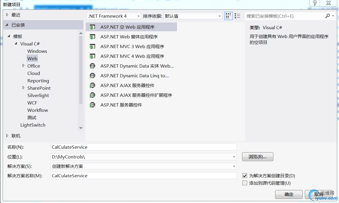Screen dimensions: 339x203
Task: Click the ASP.NET 空 Web 应用程序 template icon
Action: click(92, 27)
